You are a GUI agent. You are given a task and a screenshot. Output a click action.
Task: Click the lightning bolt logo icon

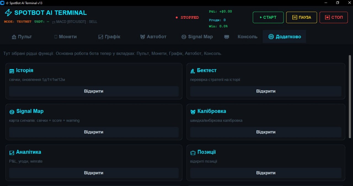pyautogui.click(x=9, y=13)
